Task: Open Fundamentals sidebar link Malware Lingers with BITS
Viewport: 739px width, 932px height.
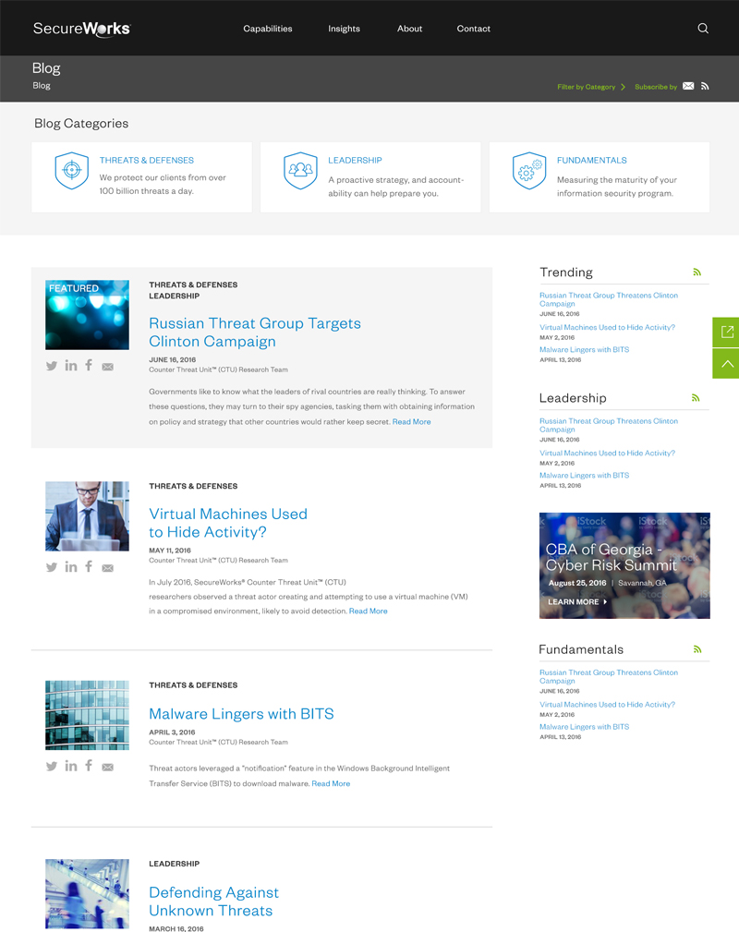Action: (x=584, y=727)
